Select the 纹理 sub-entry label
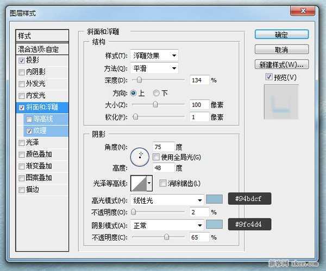The width and height of the screenshot is (326, 271). point(40,131)
